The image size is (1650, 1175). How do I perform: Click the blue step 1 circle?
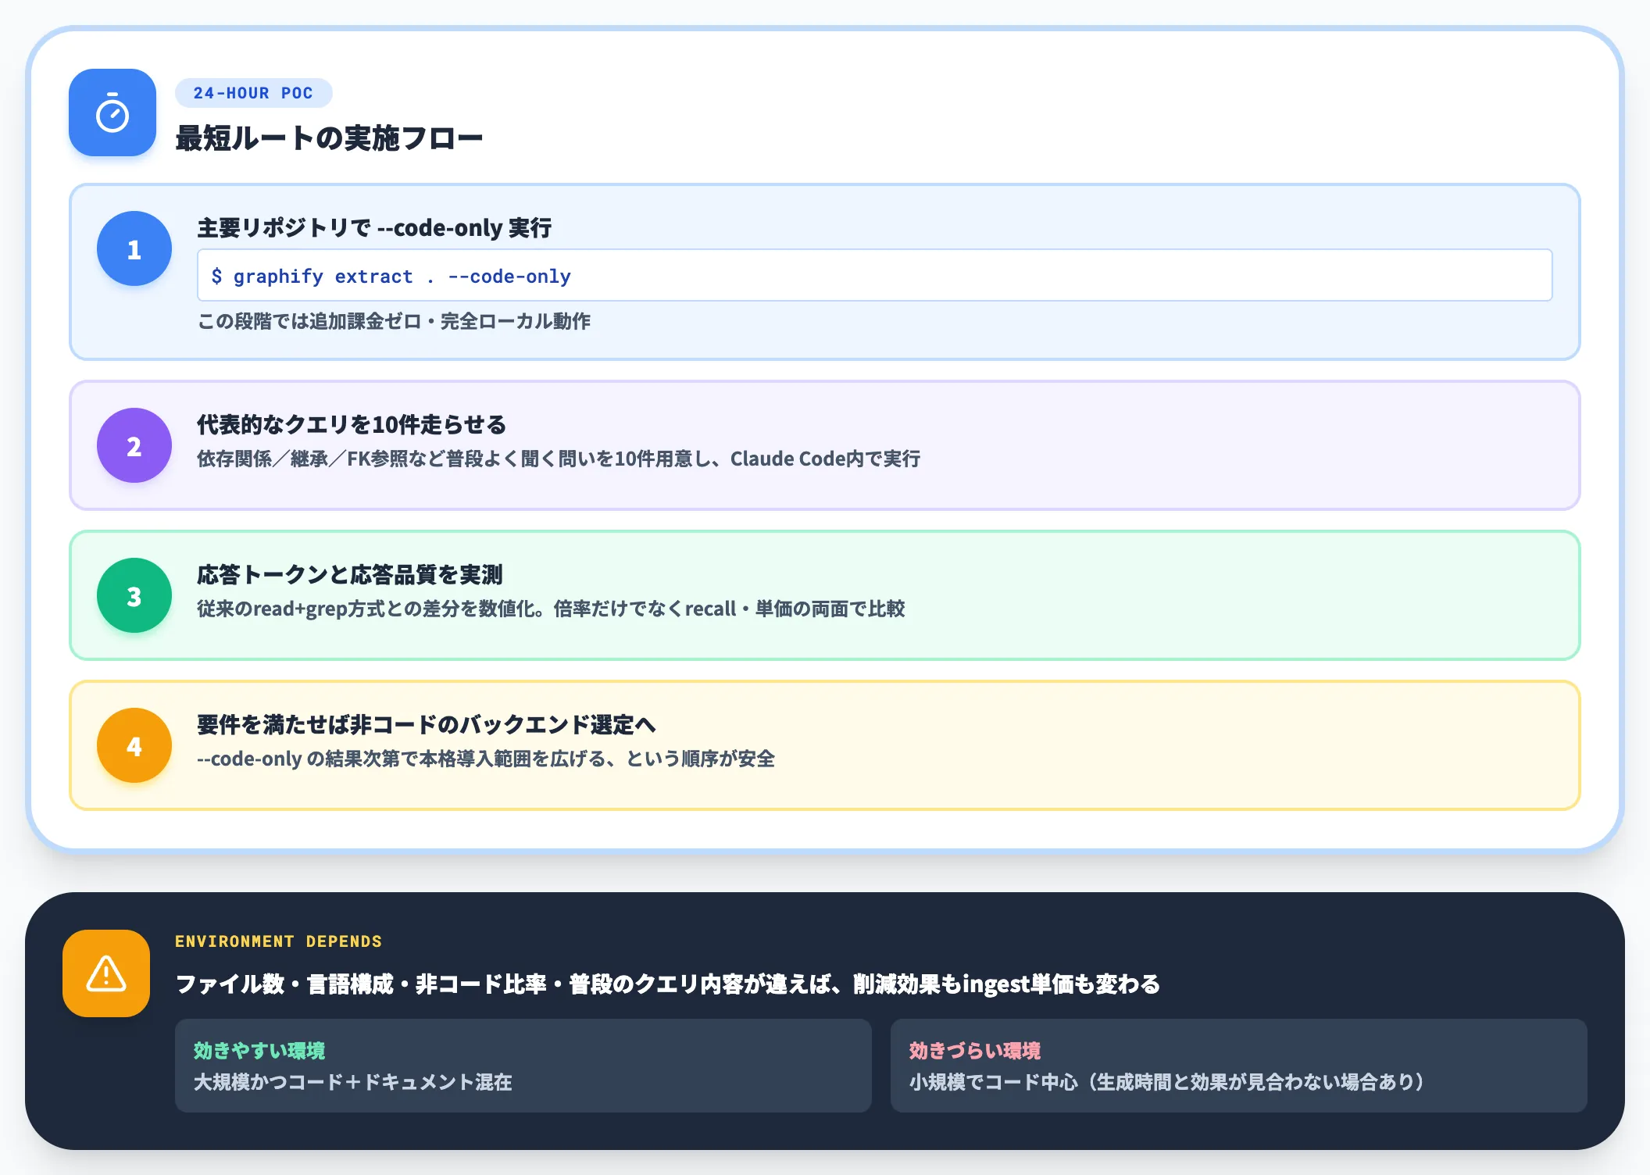click(134, 248)
